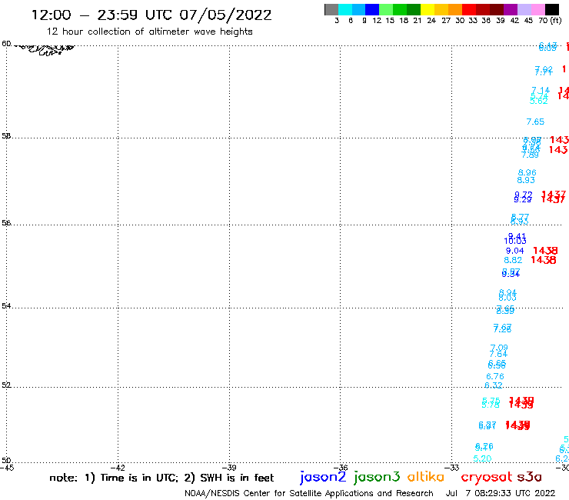Click the '70 (ft)' legend label

(x=550, y=20)
